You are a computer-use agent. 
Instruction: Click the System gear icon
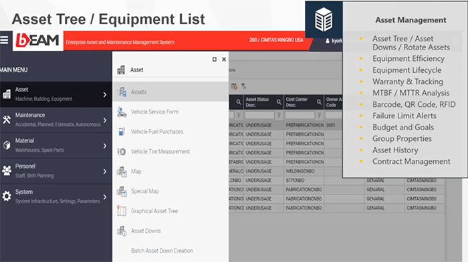[7, 196]
